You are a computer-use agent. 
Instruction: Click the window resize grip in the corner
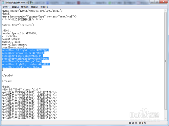tap(166, 123)
